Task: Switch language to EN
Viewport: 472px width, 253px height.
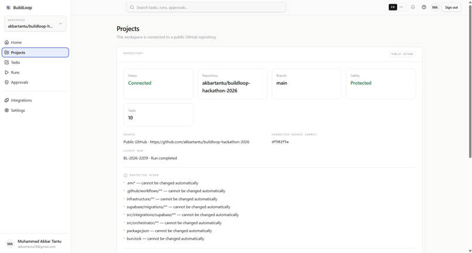Action: pos(393,7)
